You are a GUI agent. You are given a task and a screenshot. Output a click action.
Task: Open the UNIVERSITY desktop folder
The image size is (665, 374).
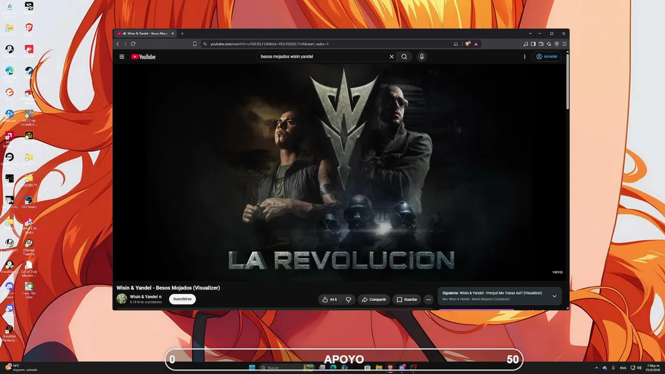[x=29, y=180]
